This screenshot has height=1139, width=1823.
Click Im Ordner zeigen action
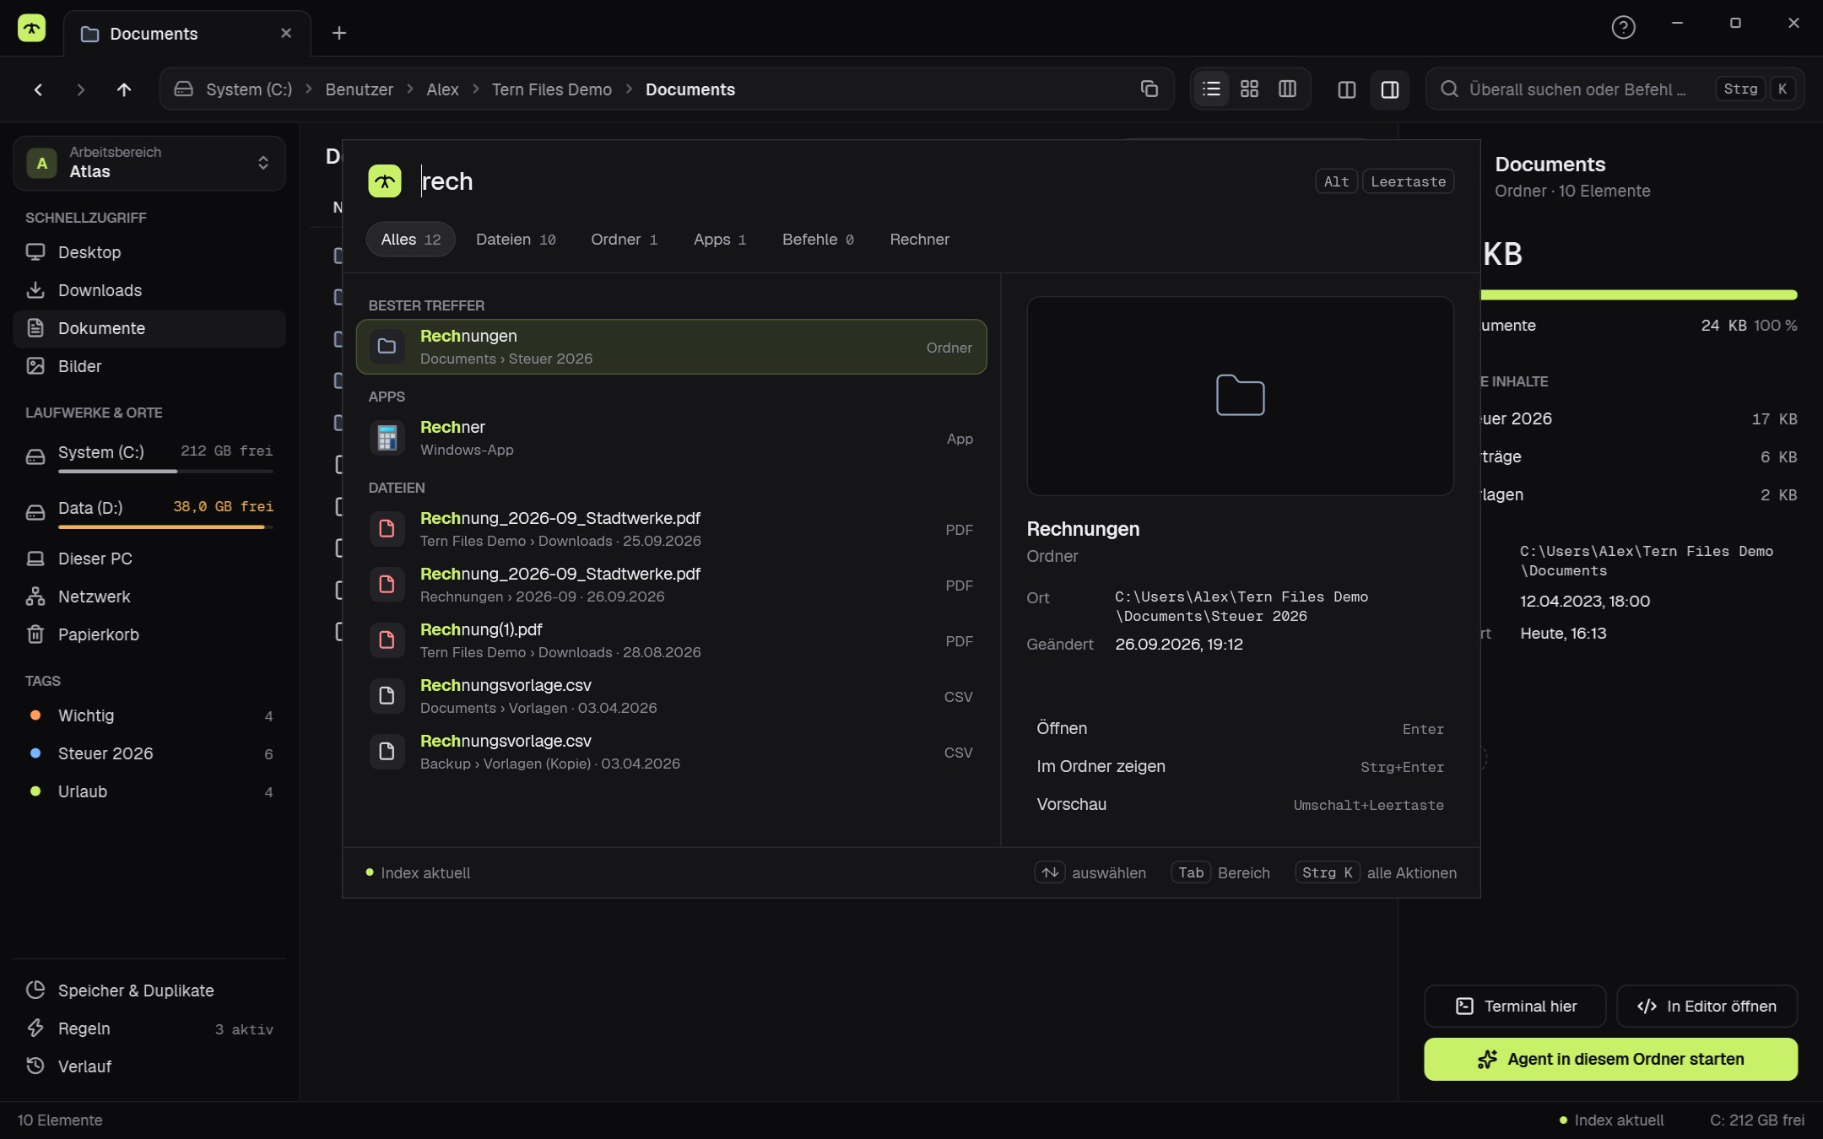[x=1240, y=766]
